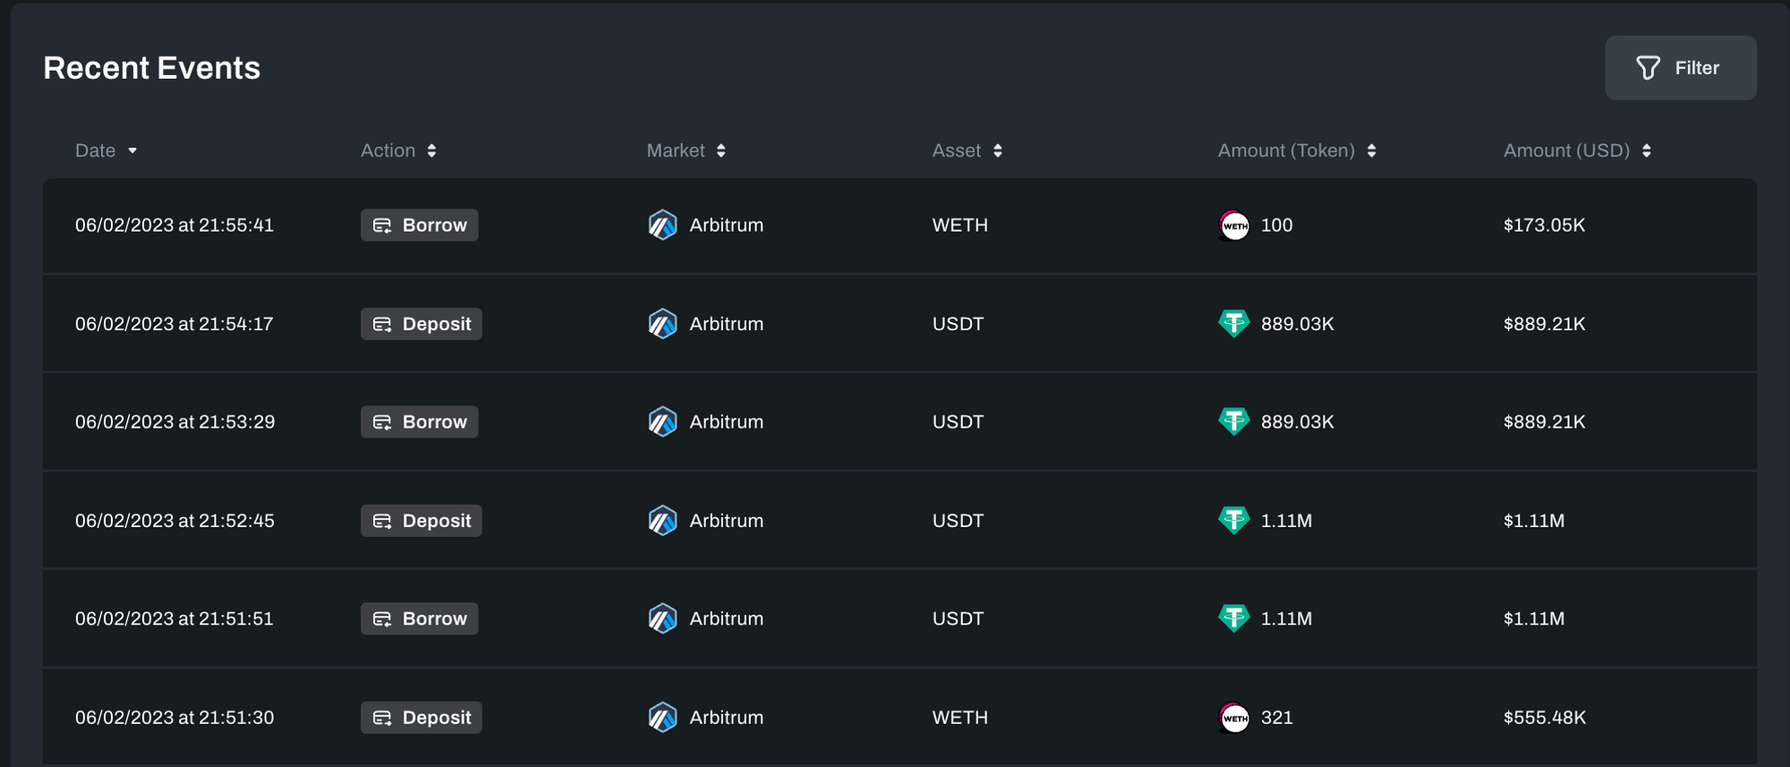This screenshot has width=1790, height=767.
Task: Click WETH icon beside 321
Action: point(1234,718)
